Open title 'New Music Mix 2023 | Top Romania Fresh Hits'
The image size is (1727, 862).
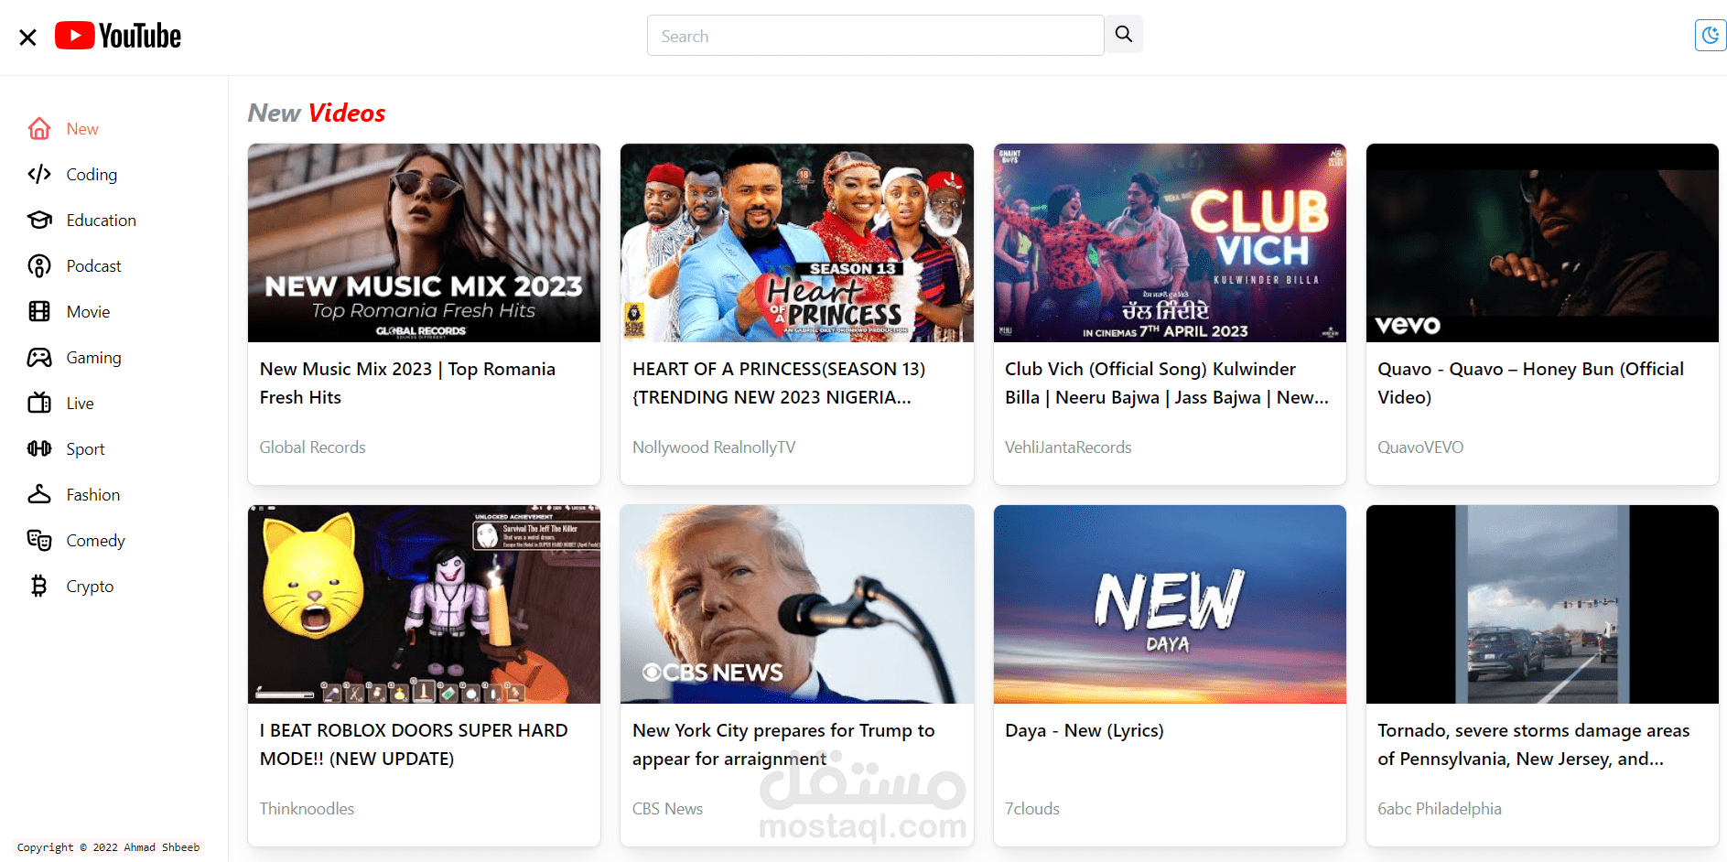click(x=407, y=383)
